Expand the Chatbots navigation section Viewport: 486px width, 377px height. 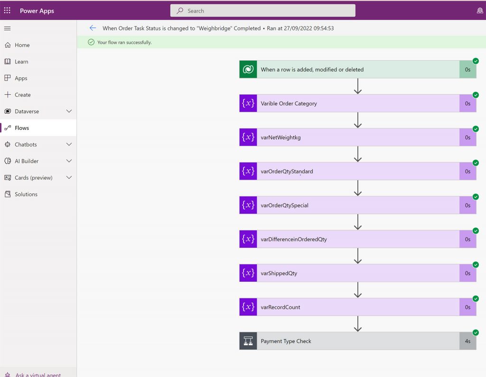[x=69, y=144]
